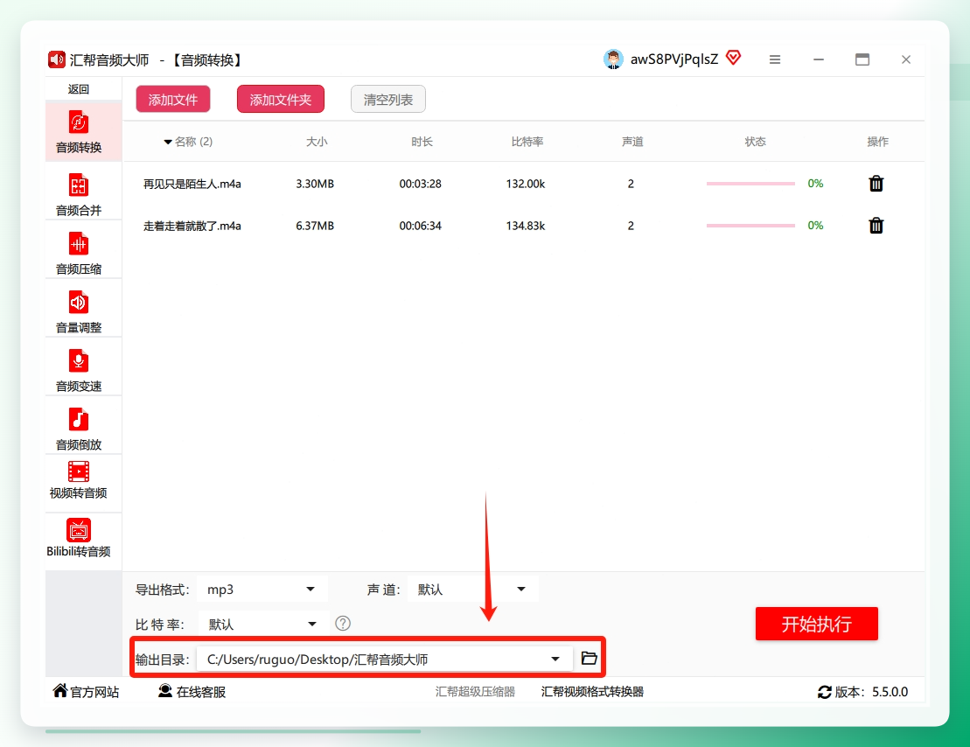Open the 汇帮超级压缩器 link
Screen dimensions: 970x747
[475, 691]
